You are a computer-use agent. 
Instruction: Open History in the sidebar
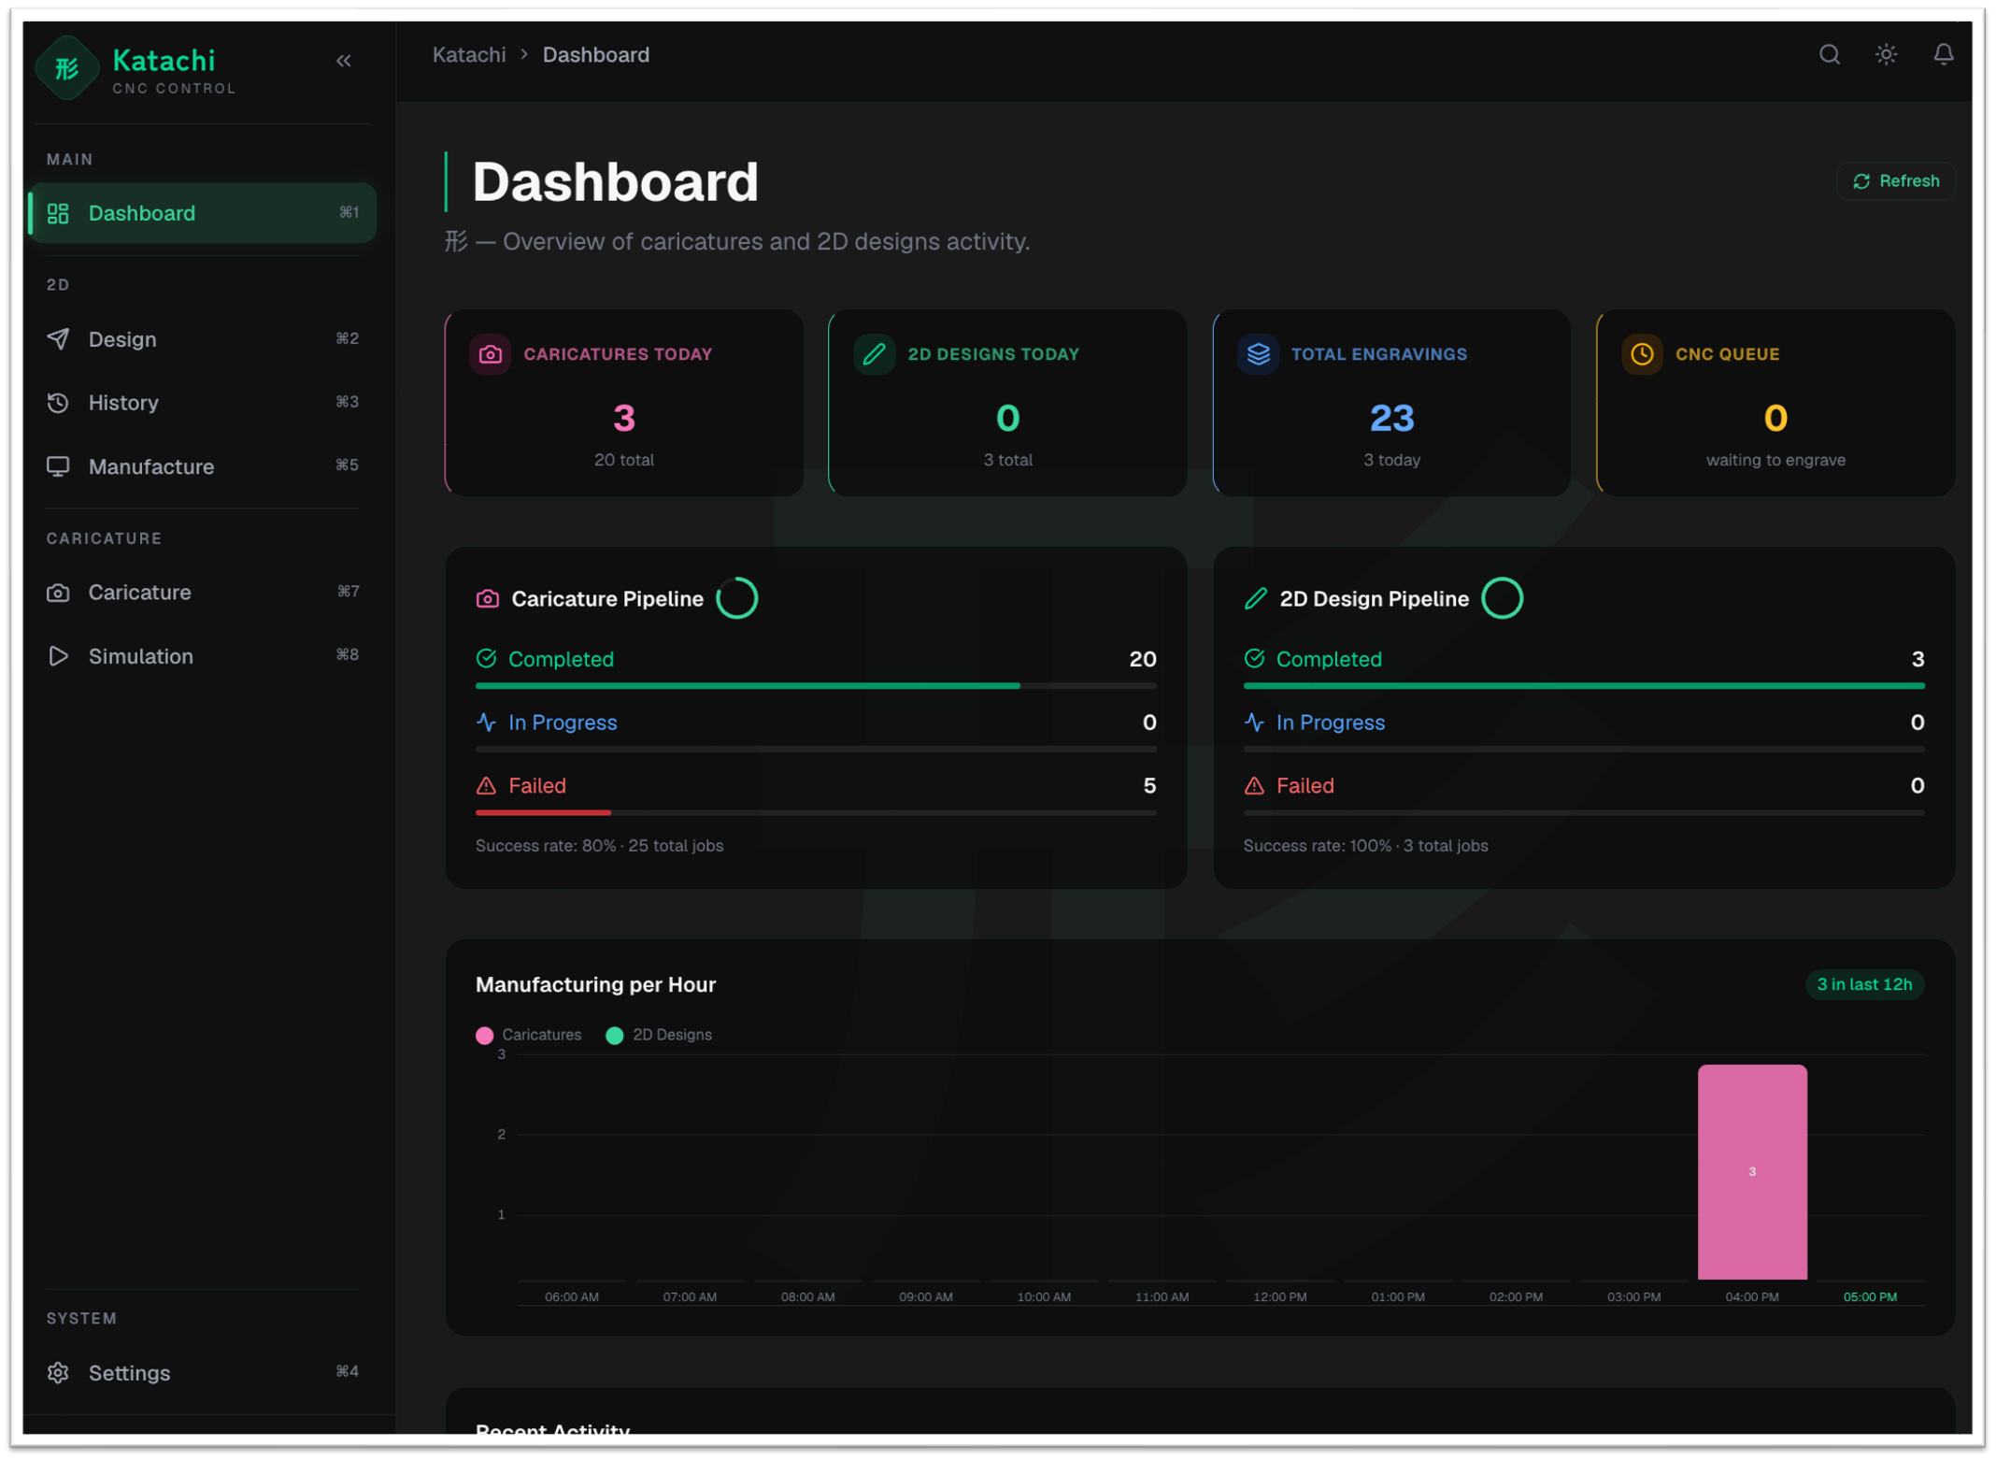(x=202, y=403)
